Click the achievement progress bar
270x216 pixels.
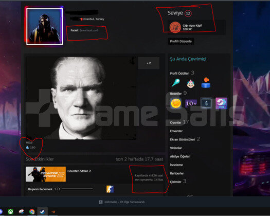pyautogui.click(x=77, y=189)
